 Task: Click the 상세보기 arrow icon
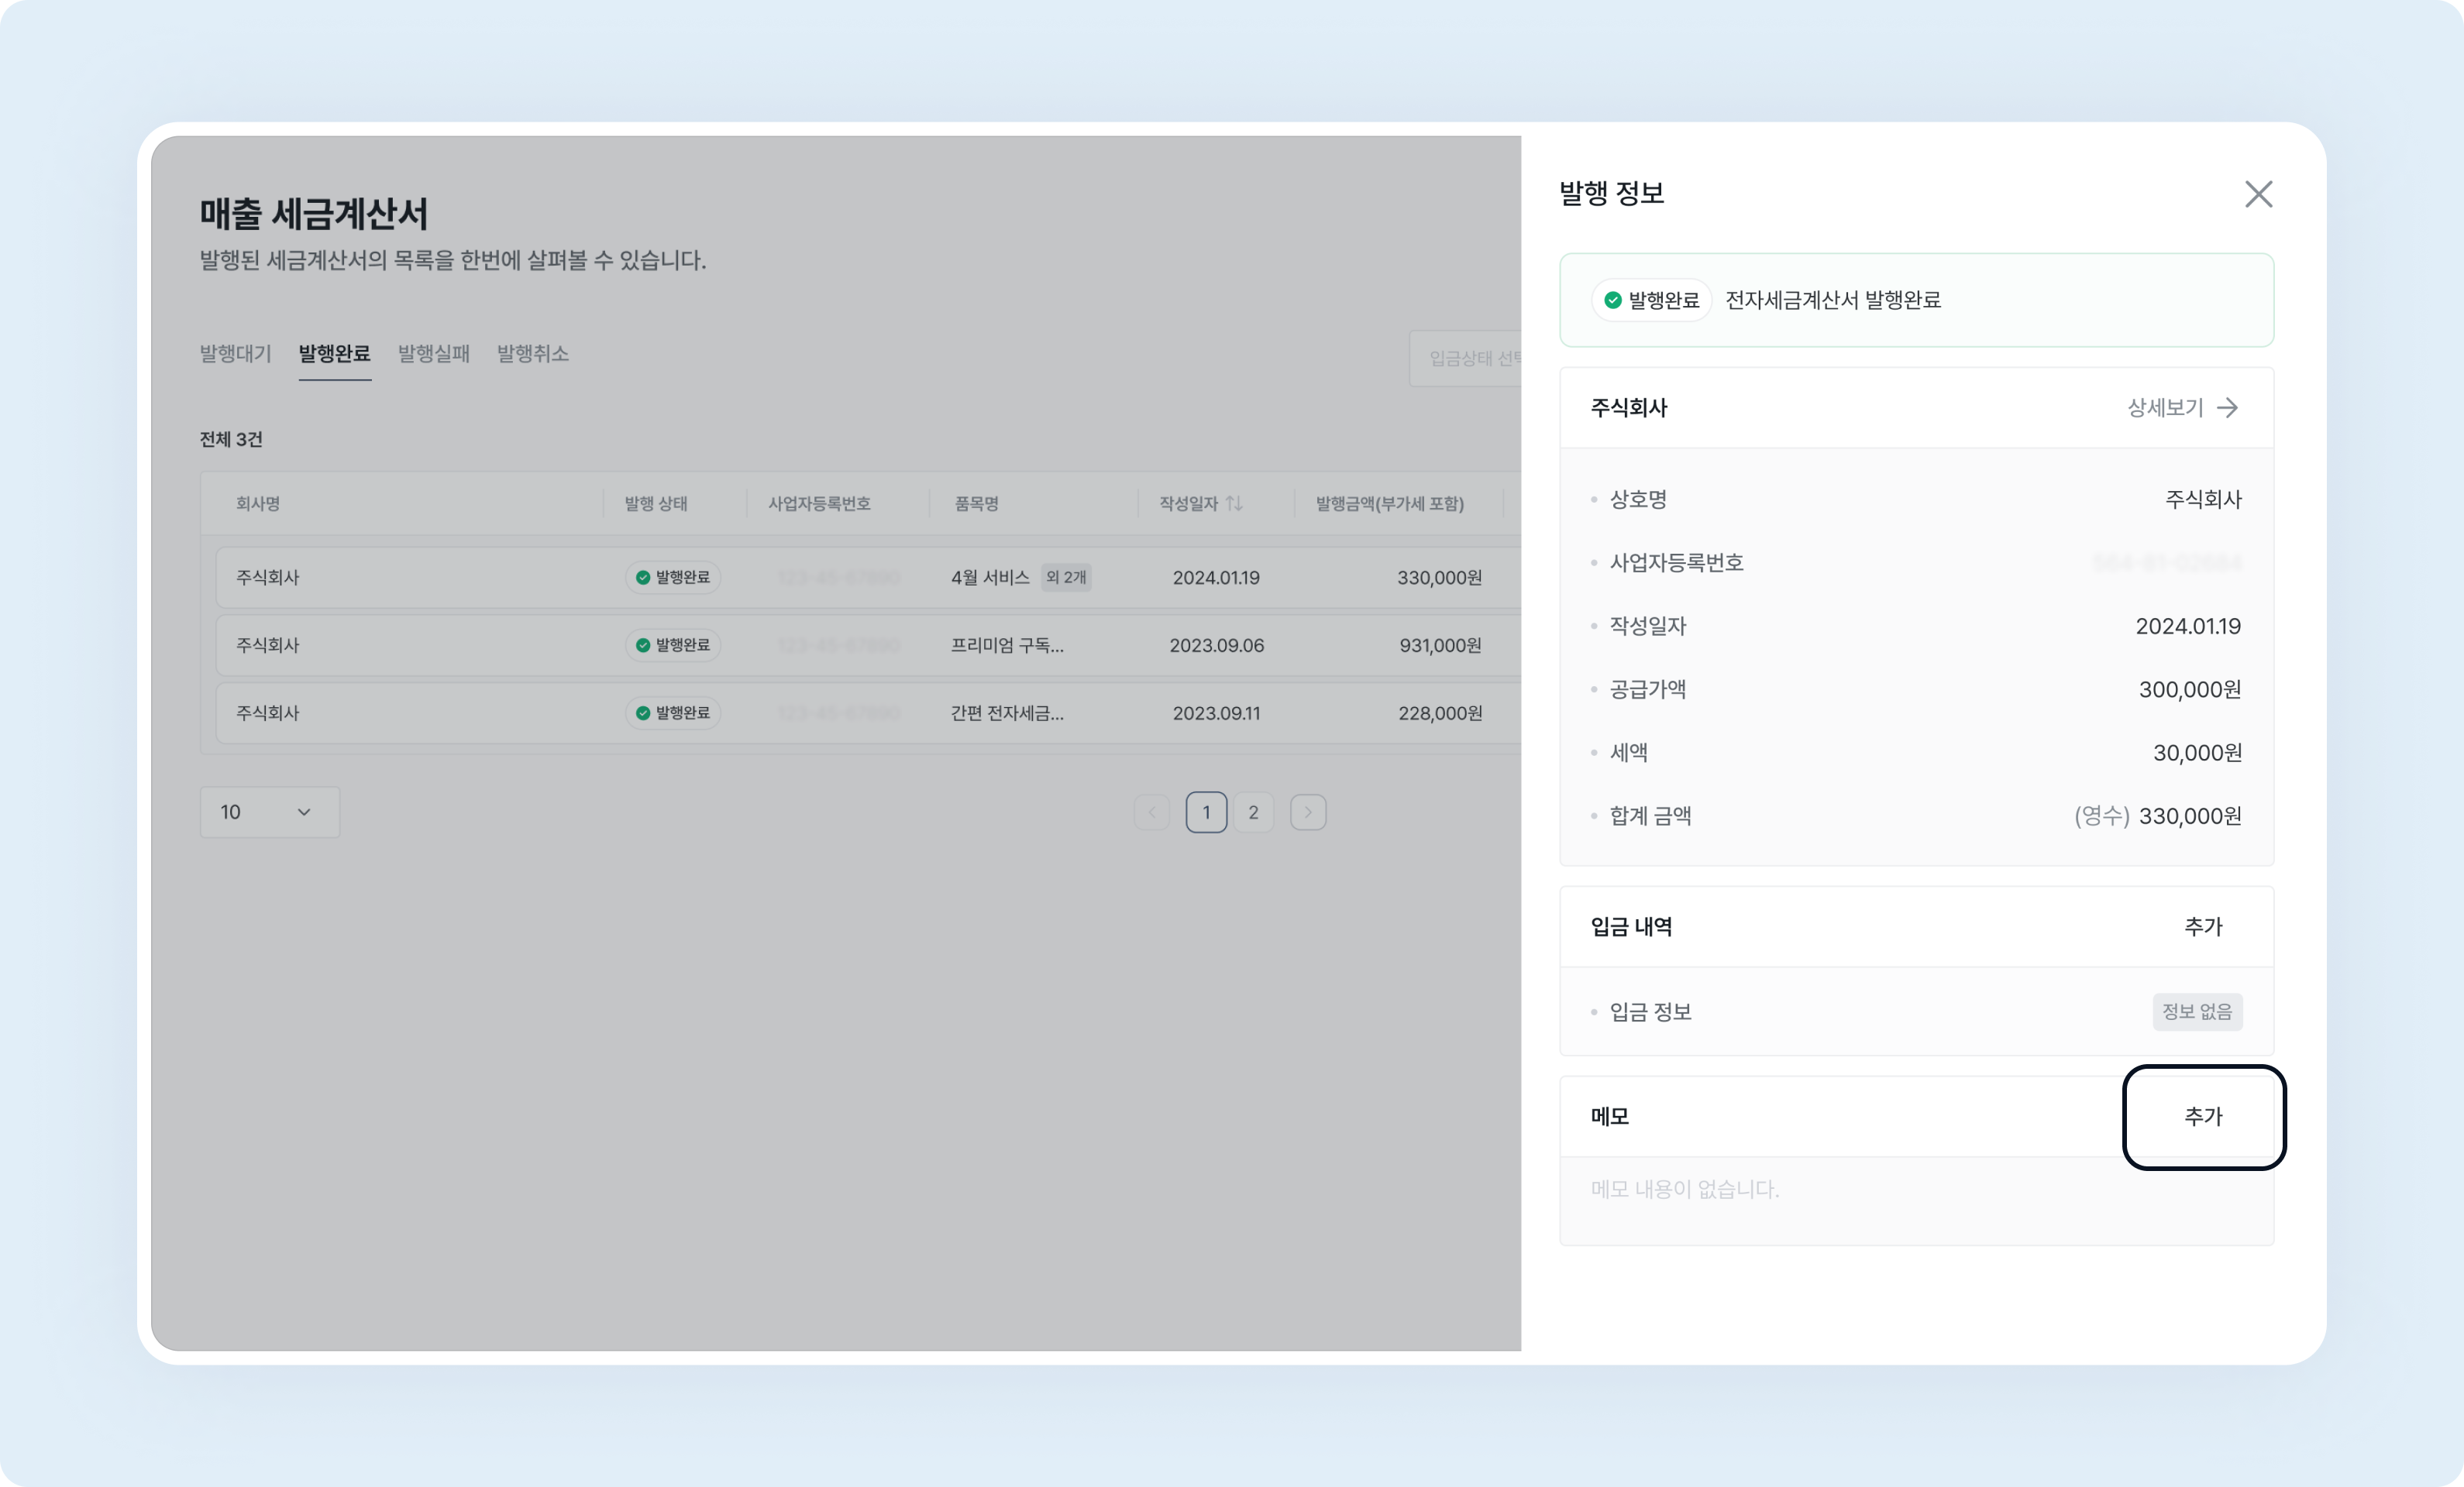point(2227,407)
